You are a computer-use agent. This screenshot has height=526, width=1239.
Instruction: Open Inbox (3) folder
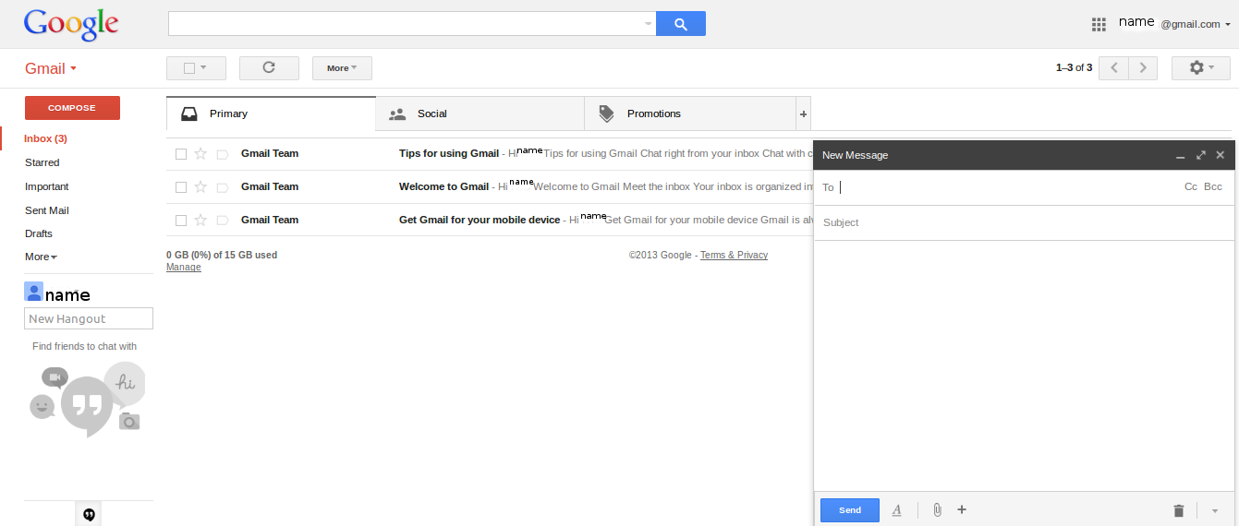[x=45, y=138]
